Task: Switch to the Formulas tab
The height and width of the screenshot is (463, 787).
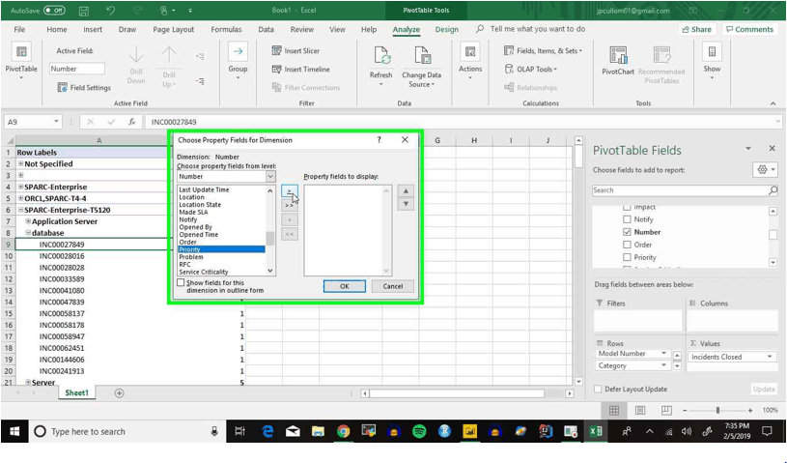Action: (x=226, y=29)
